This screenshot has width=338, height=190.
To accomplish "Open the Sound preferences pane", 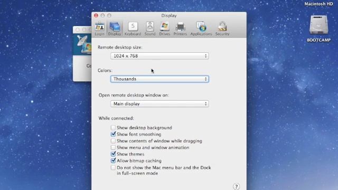I will [150, 28].
